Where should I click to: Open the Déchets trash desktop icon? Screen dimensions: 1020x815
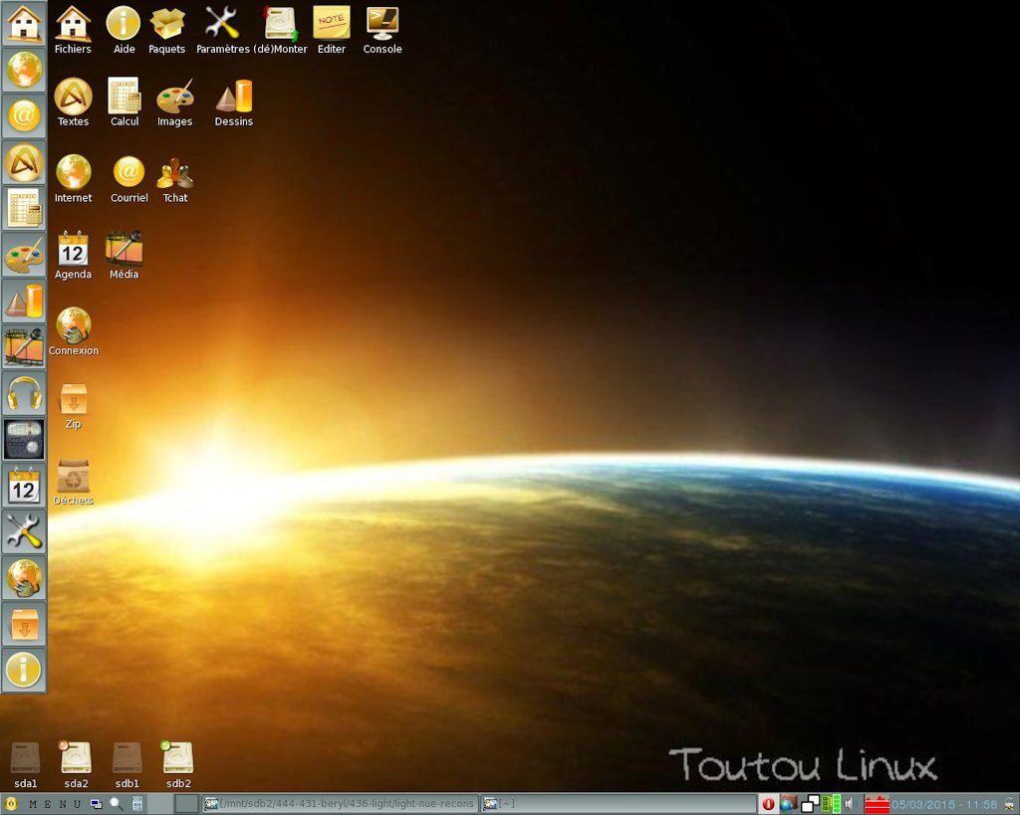click(x=73, y=483)
